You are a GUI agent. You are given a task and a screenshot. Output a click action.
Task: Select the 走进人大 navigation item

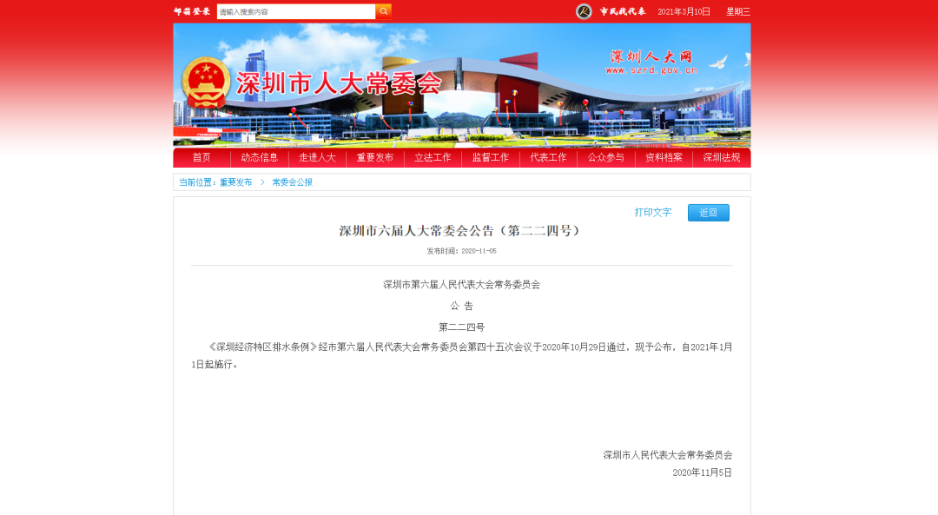pos(317,157)
